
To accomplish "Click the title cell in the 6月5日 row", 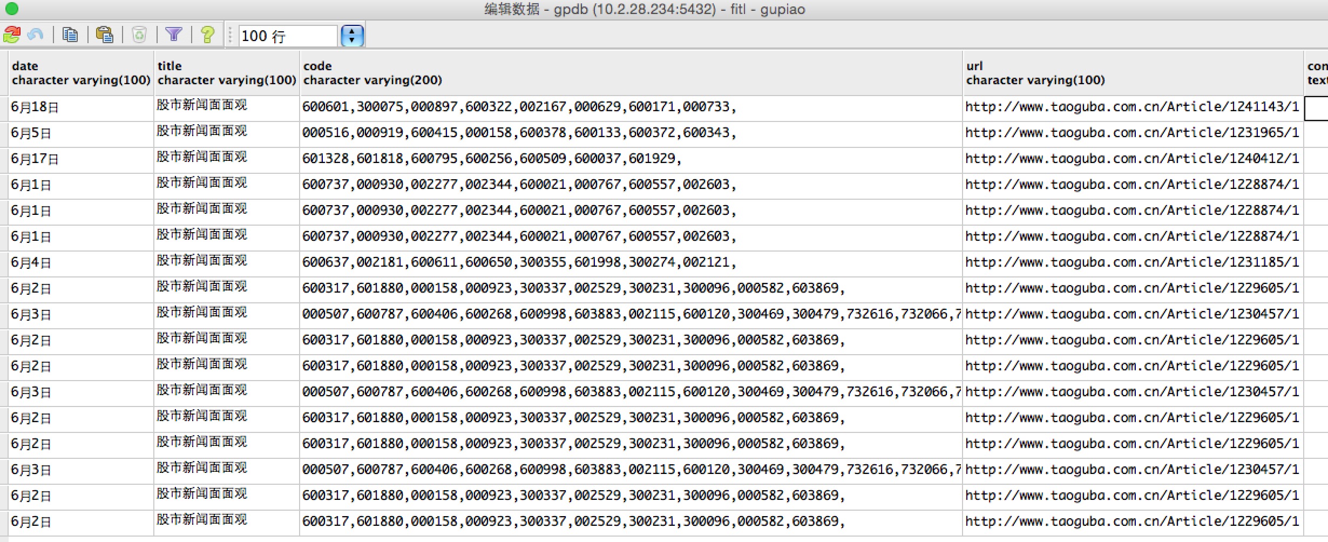I will tap(227, 133).
